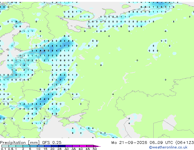Select the 2–5 mm legend color box
Image resolution: width=194 pixels, height=150 pixels.
click(26, 146)
